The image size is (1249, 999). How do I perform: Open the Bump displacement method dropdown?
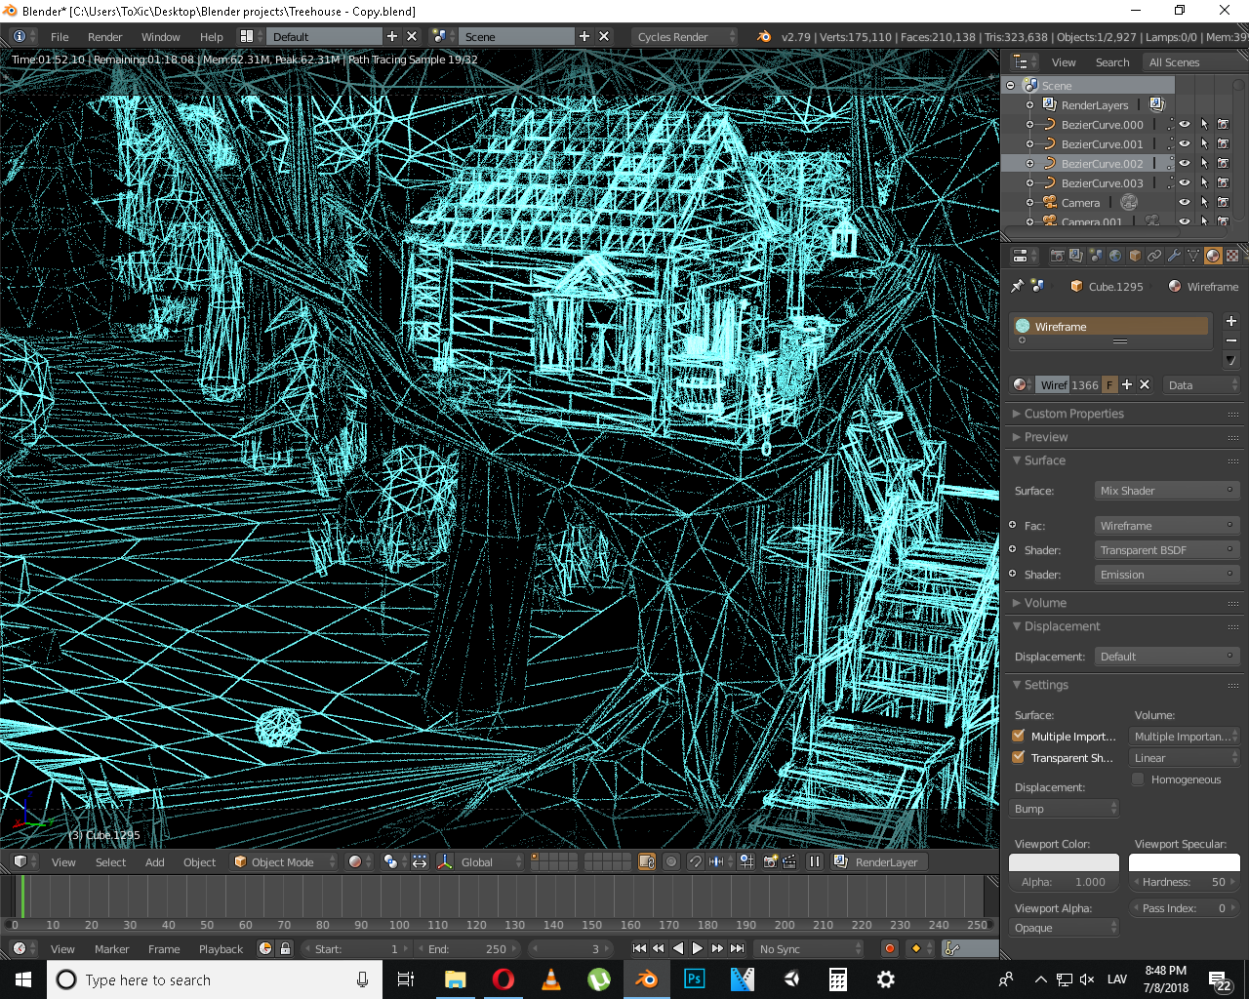coord(1065,809)
